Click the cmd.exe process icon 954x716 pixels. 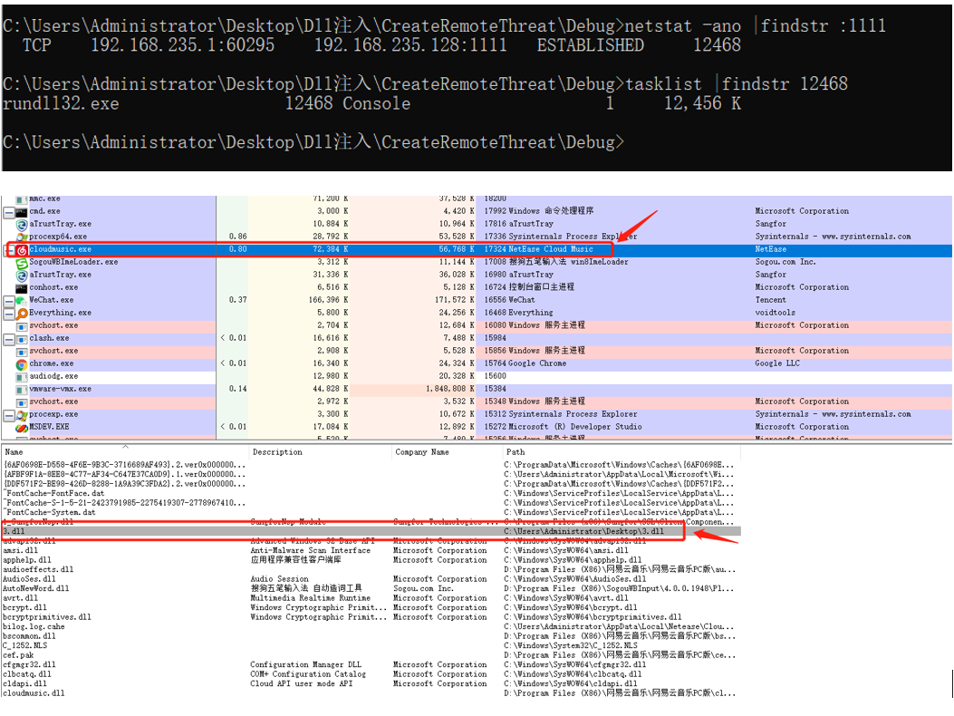click(22, 211)
